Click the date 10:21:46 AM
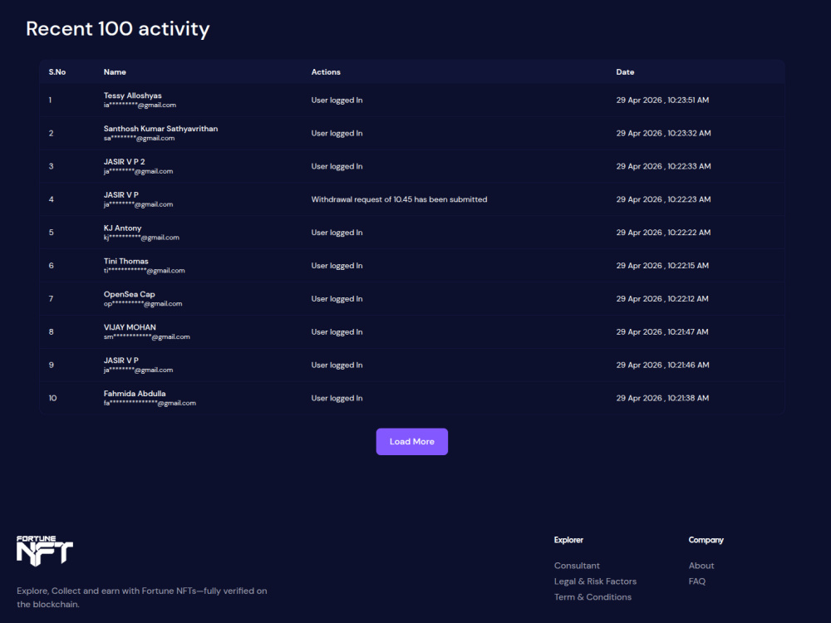This screenshot has width=831, height=623. coord(662,365)
